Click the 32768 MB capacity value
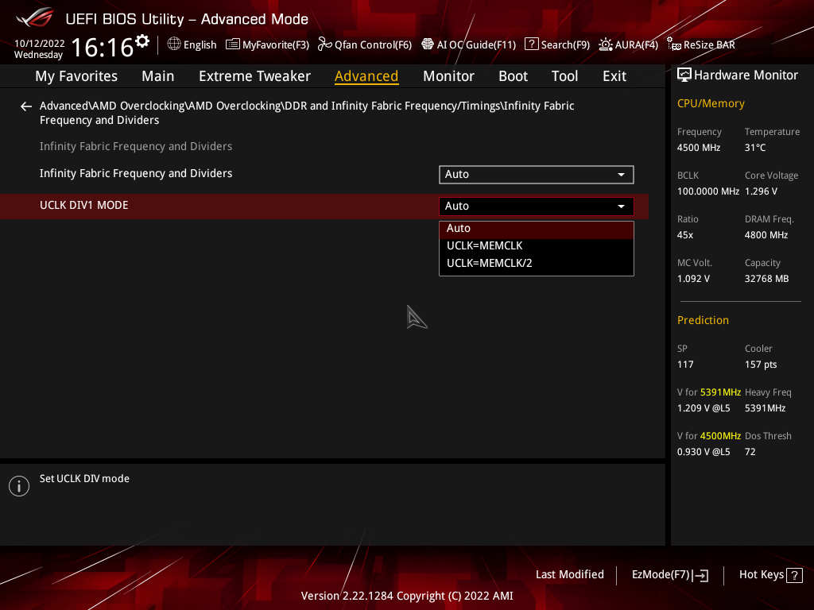Image resolution: width=814 pixels, height=610 pixels. (x=767, y=279)
